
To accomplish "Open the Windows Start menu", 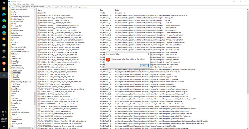I will pyautogui.click(x=4, y=2).
